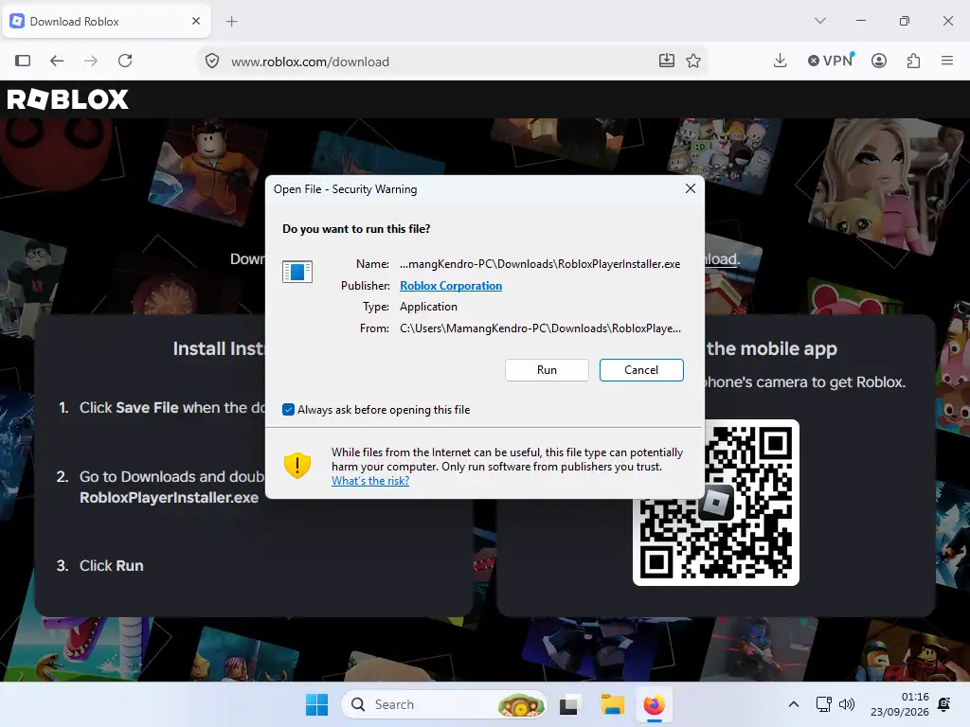
Task: Open the extensions puzzle icon
Action: tap(913, 61)
